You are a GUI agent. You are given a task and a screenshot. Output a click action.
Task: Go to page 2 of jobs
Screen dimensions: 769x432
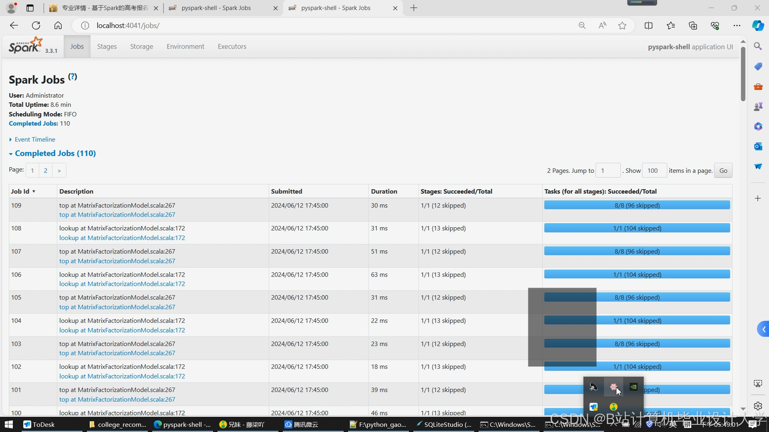tap(46, 170)
